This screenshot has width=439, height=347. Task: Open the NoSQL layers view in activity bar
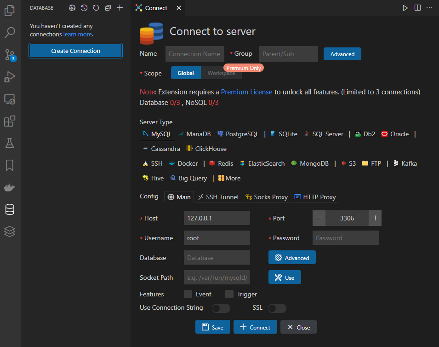[10, 231]
